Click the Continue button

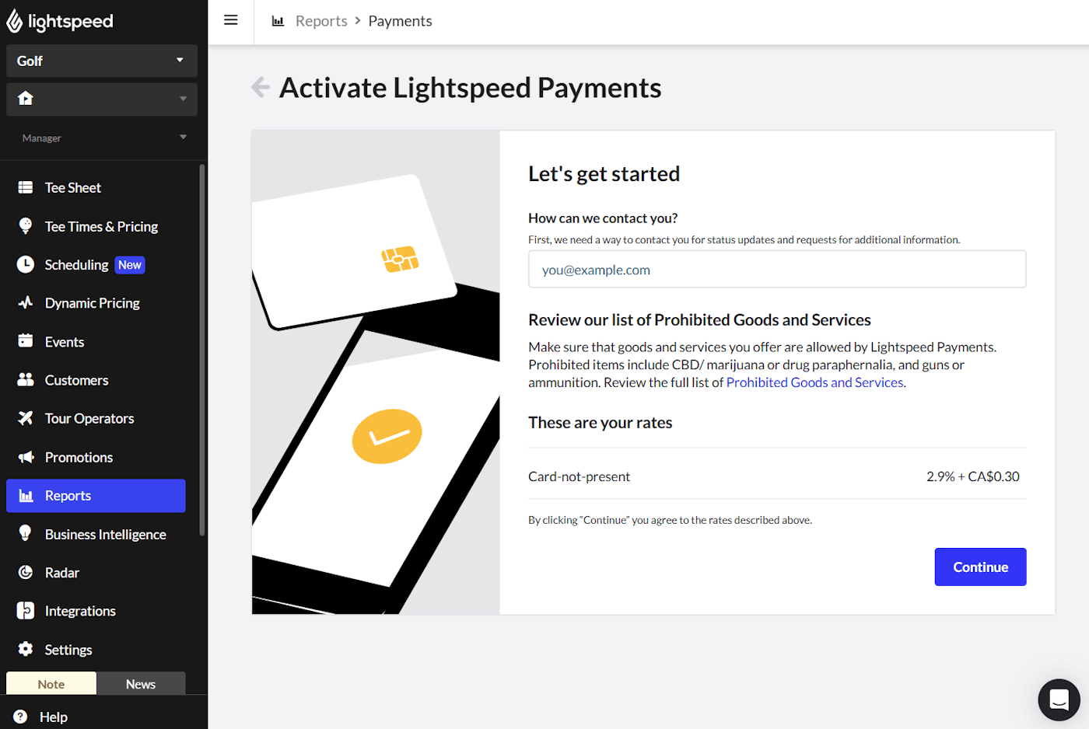pyautogui.click(x=980, y=567)
